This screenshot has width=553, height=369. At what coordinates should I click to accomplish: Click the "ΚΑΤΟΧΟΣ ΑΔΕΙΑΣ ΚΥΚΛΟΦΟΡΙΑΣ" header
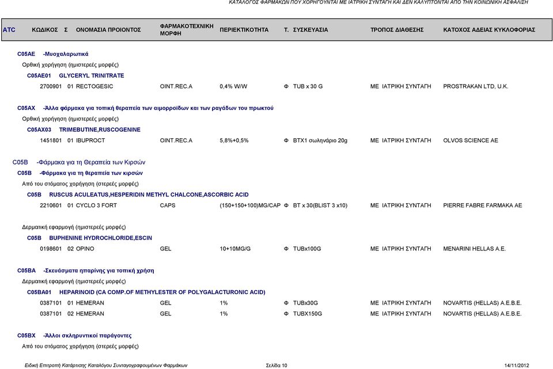pos(489,29)
